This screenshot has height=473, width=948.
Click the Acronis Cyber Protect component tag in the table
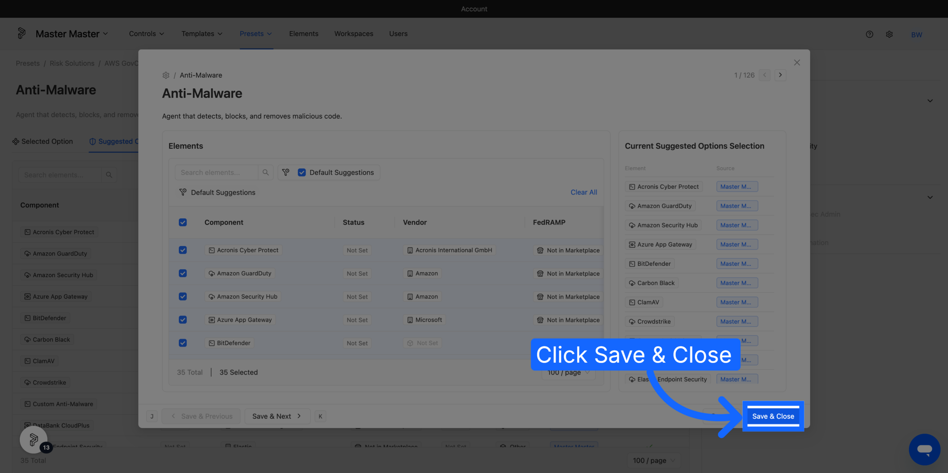coord(243,250)
